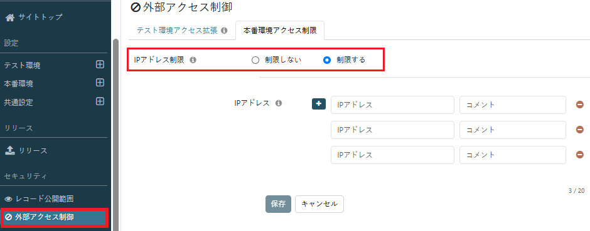Expand the テスト環境 sidebar section
590x231 pixels.
pyautogui.click(x=100, y=64)
